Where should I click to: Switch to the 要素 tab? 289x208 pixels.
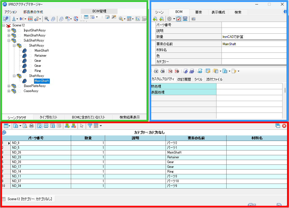coord(198,12)
